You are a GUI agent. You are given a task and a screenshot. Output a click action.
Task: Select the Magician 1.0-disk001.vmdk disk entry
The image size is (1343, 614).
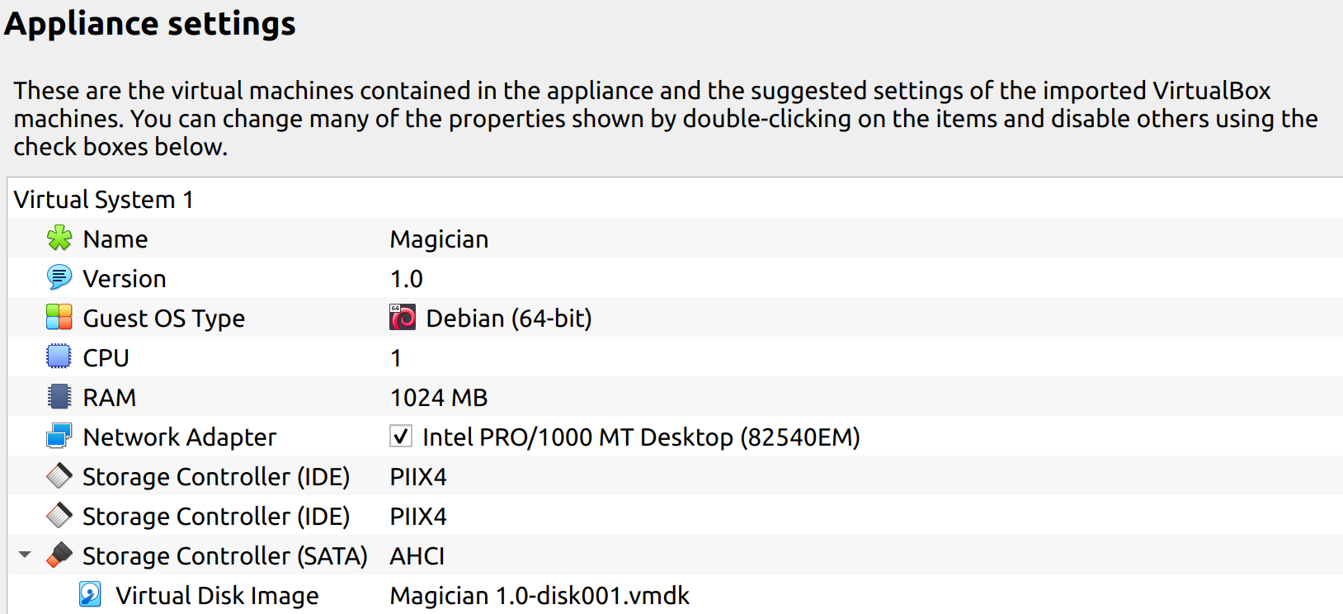[x=540, y=596]
